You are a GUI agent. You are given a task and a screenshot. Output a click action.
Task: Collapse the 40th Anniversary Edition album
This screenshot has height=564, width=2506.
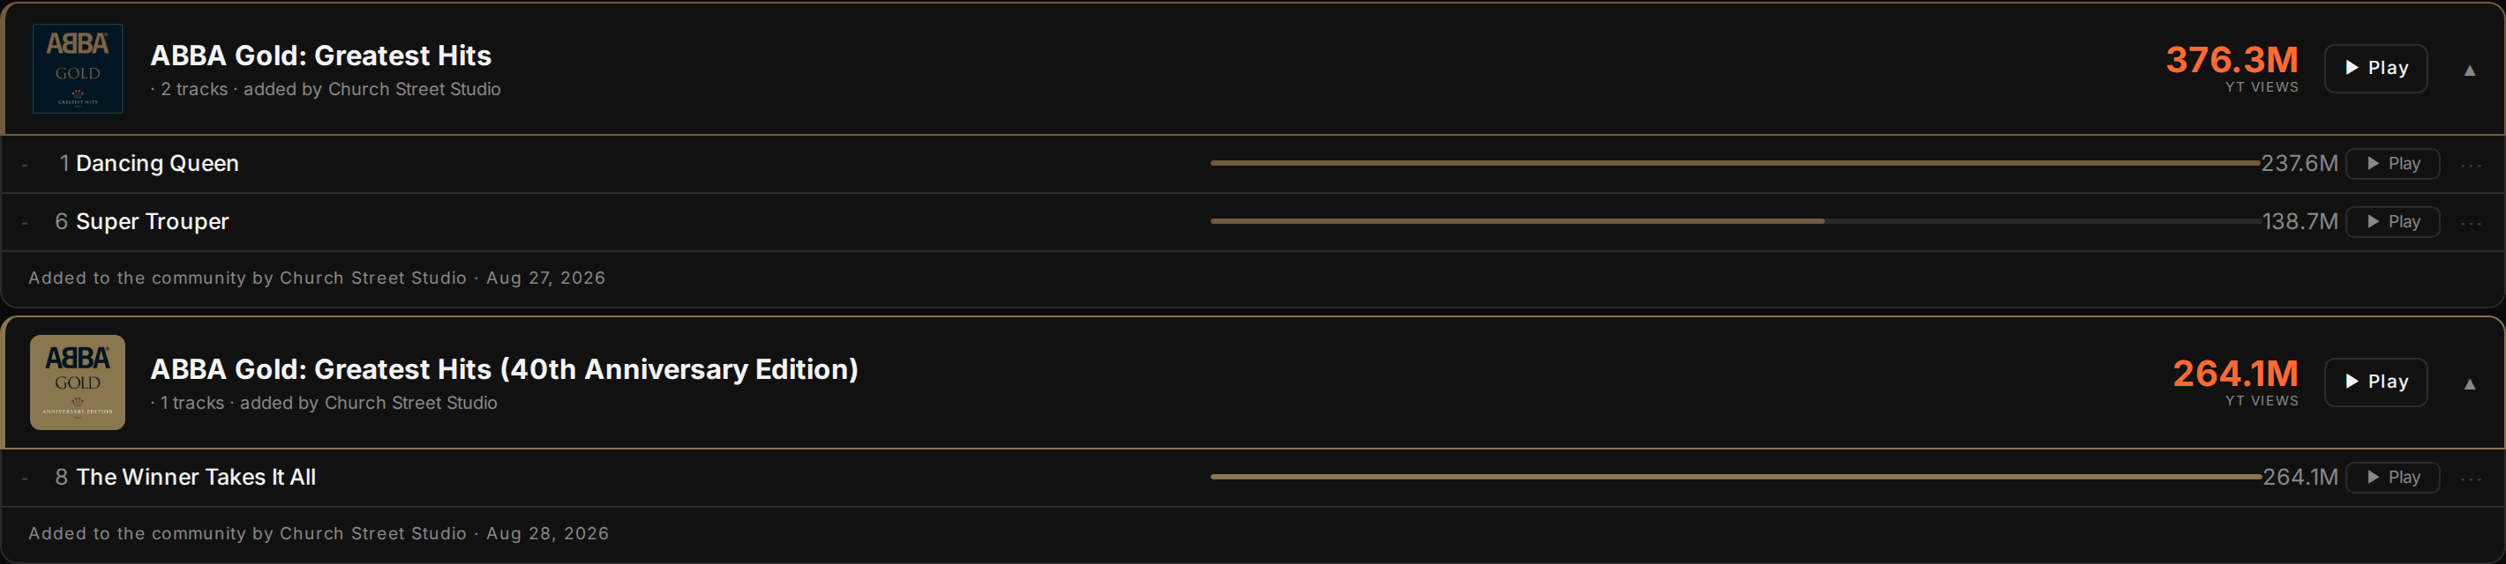(2469, 383)
